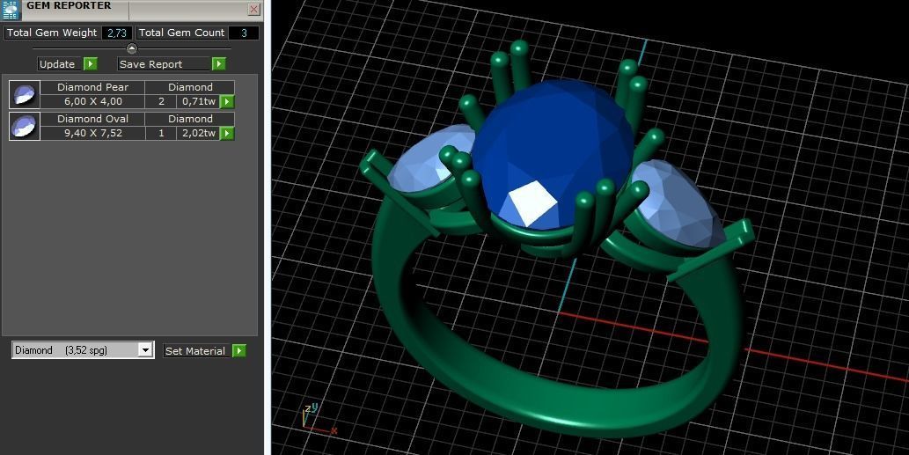Click the GEM REPORTER title bar
This screenshot has height=455, width=909.
pos(131,8)
